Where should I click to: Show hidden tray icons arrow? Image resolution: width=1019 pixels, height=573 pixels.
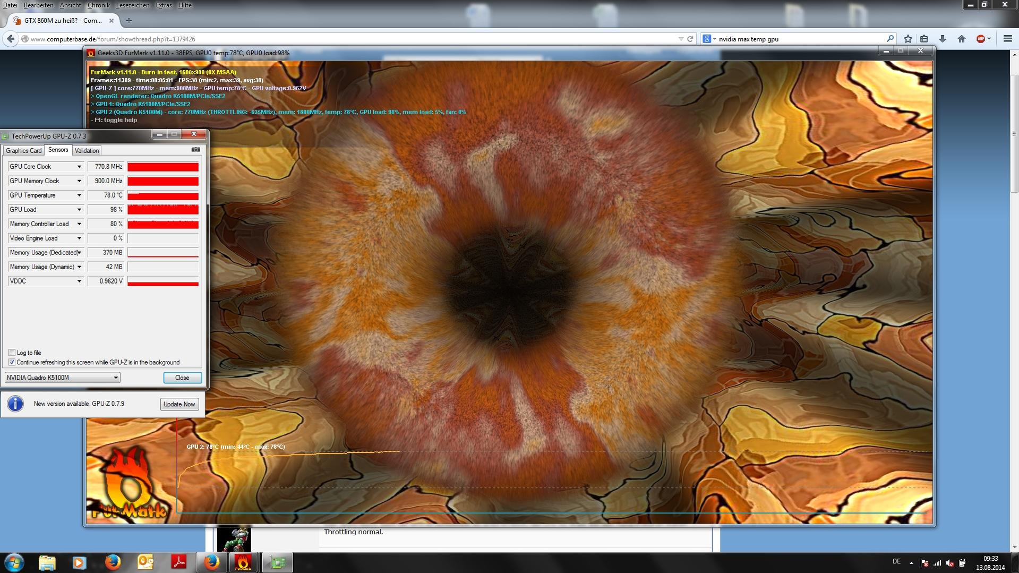coord(911,563)
